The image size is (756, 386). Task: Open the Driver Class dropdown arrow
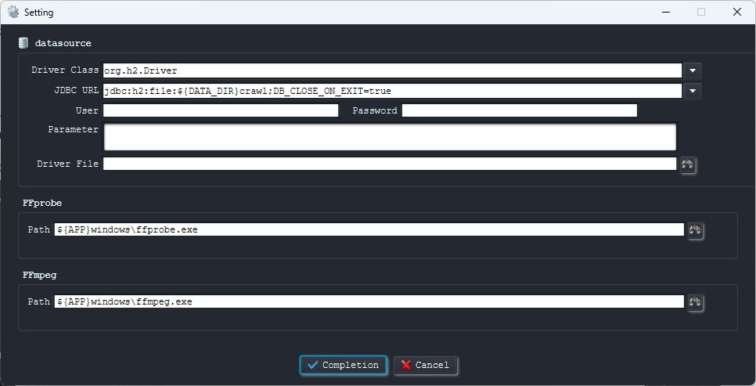tap(693, 70)
